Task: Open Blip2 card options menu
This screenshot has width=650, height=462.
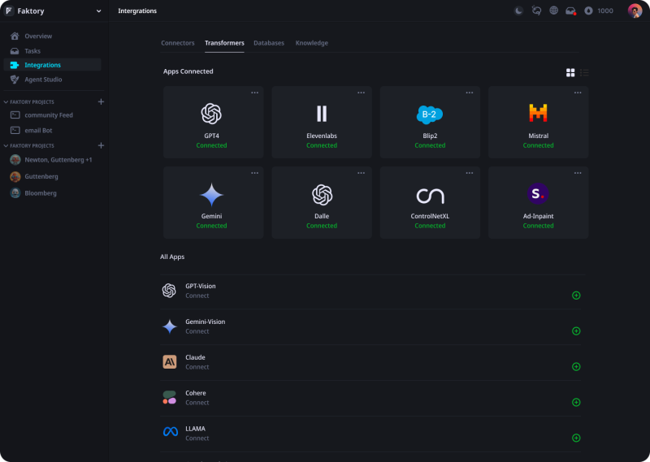Action: tap(470, 93)
